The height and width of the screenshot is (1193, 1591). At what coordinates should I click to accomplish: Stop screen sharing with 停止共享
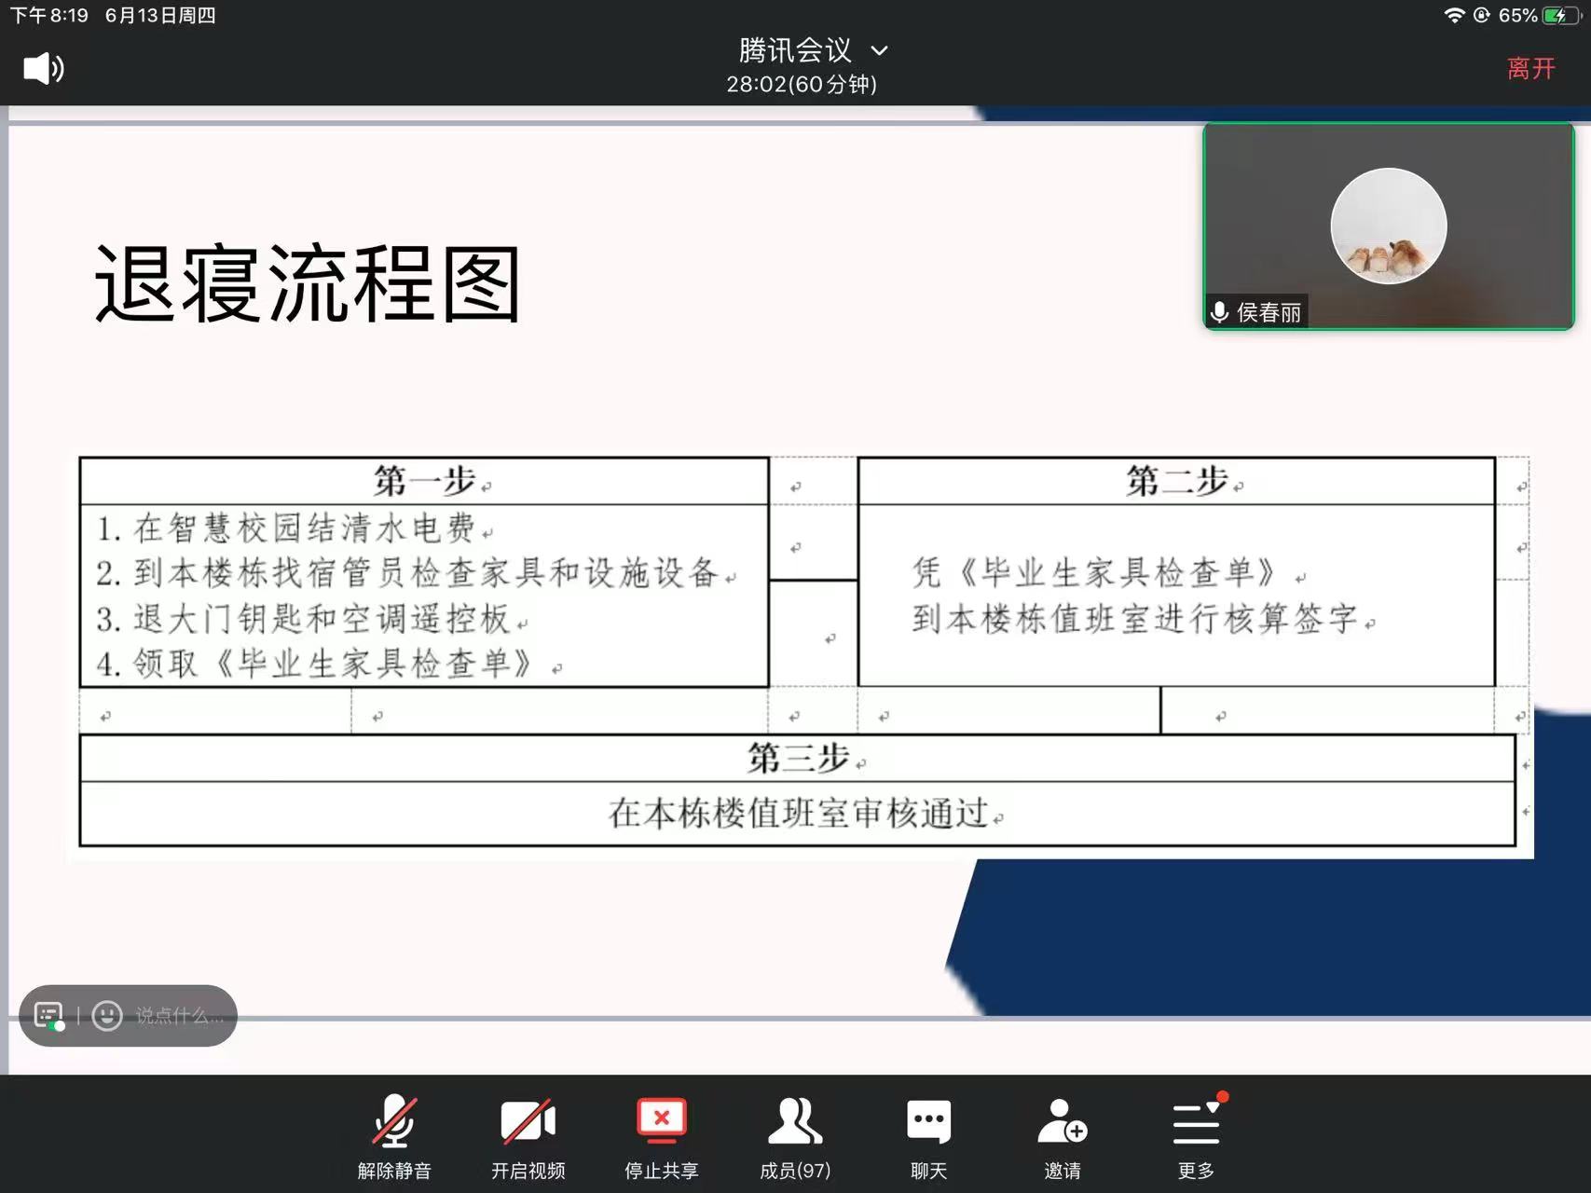point(661,1136)
